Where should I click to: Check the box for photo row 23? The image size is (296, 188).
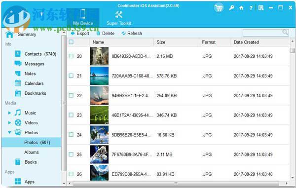pyautogui.click(x=71, y=115)
